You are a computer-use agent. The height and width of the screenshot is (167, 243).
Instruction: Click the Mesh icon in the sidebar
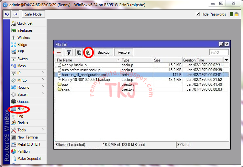click(14, 66)
